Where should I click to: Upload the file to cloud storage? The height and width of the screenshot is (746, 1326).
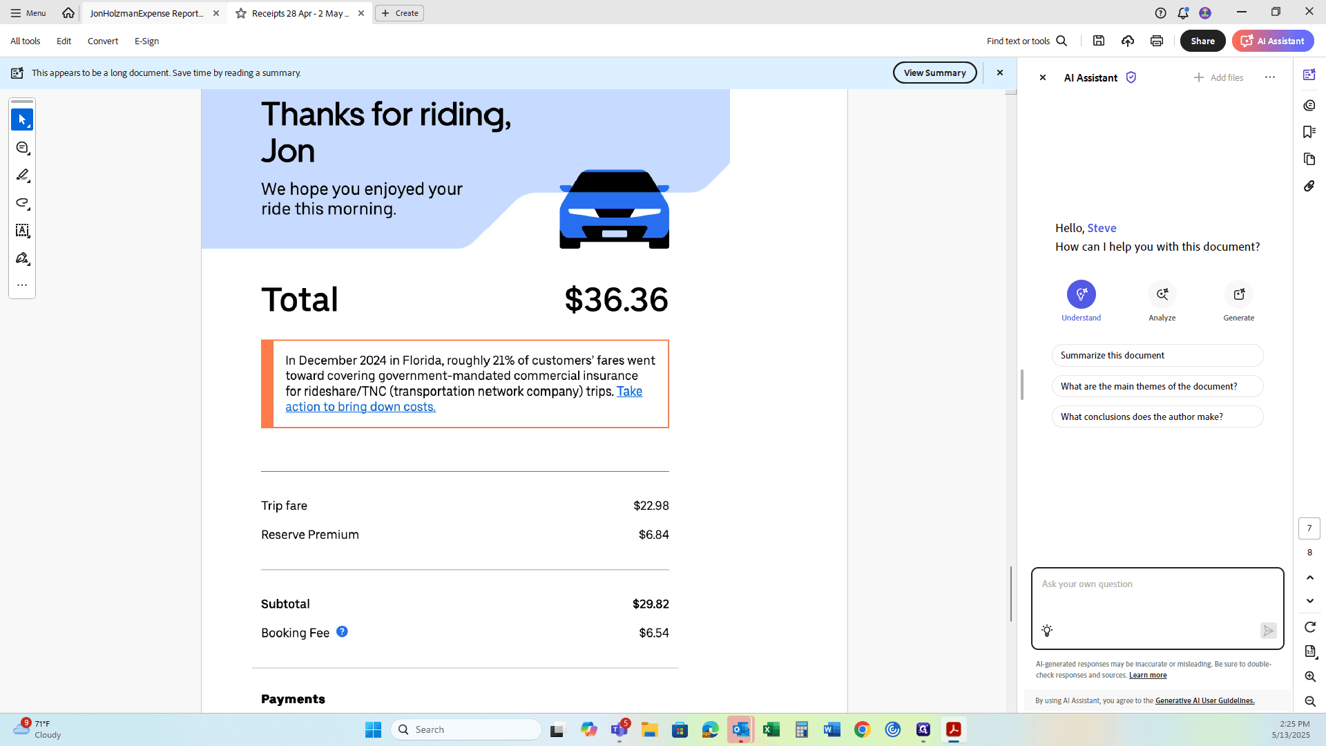click(x=1128, y=41)
